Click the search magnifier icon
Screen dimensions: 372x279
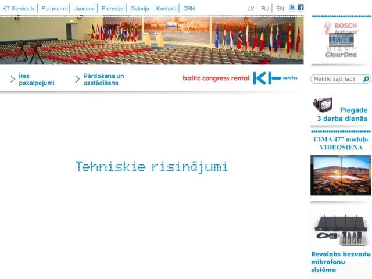point(366,79)
